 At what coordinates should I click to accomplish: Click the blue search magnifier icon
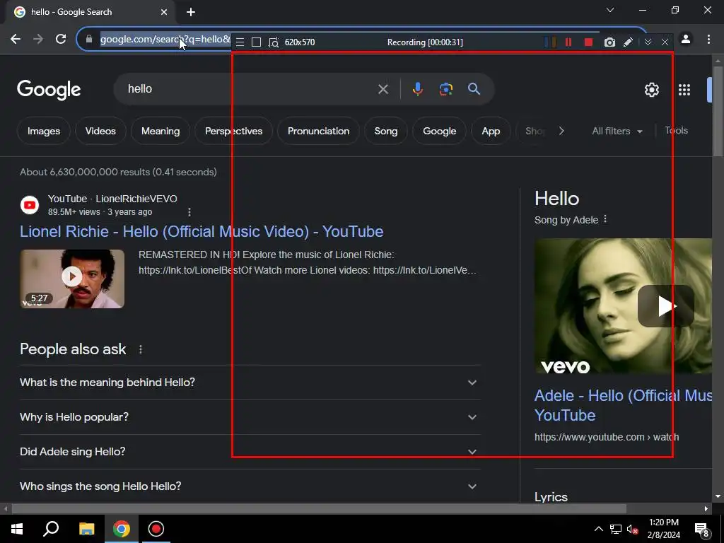pyautogui.click(x=474, y=89)
